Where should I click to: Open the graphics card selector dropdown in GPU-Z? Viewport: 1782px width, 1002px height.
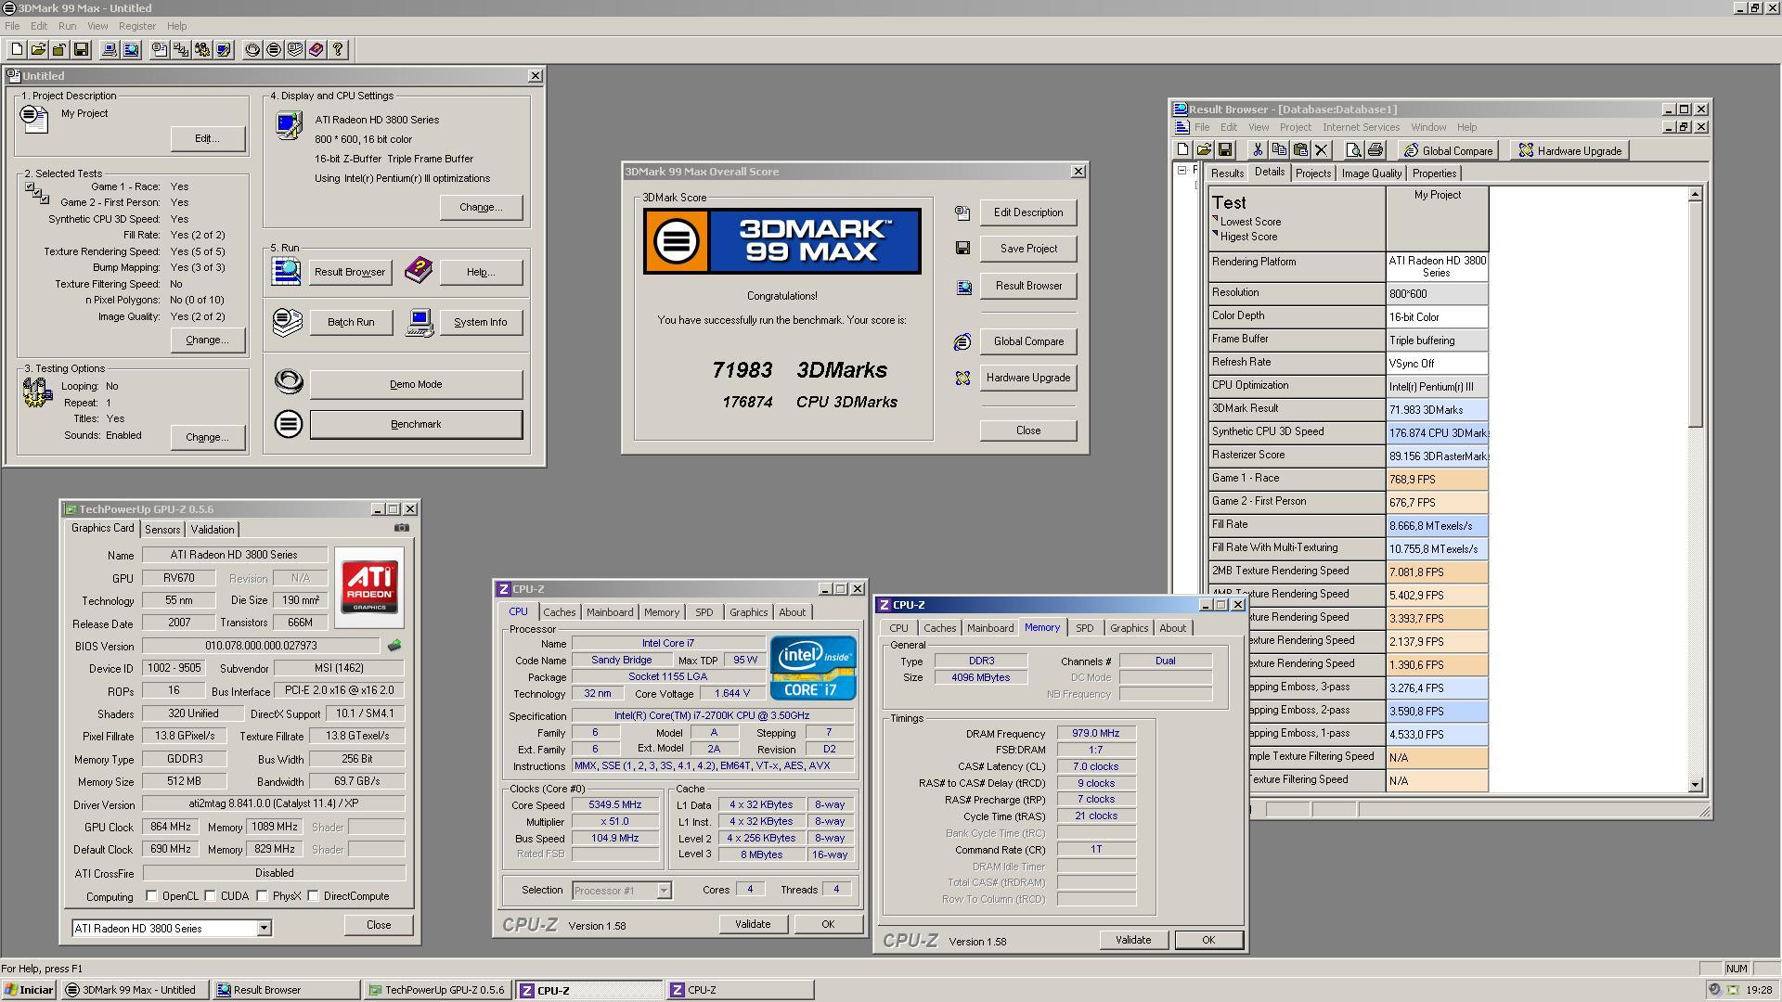pos(264,928)
